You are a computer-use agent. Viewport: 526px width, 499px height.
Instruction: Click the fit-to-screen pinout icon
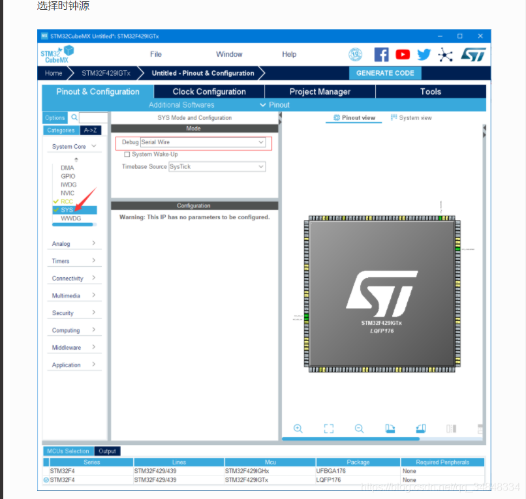pyautogui.click(x=329, y=429)
